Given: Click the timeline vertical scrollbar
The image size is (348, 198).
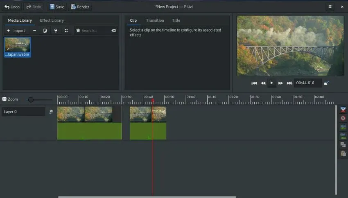Looking at the screenshot, I should (x=336, y=150).
